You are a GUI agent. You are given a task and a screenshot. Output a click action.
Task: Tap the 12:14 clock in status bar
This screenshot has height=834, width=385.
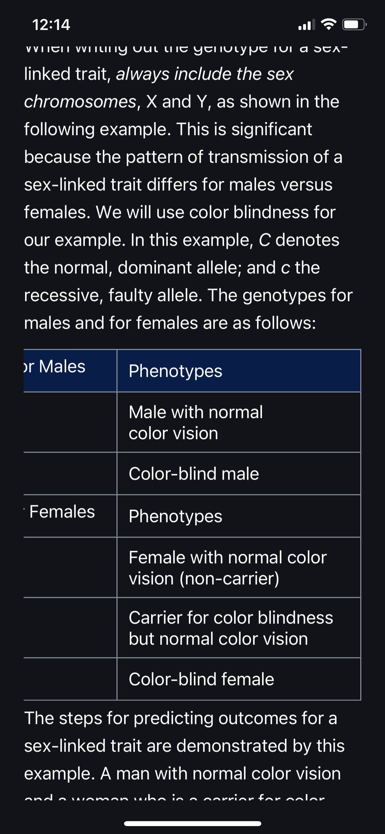tap(51, 25)
